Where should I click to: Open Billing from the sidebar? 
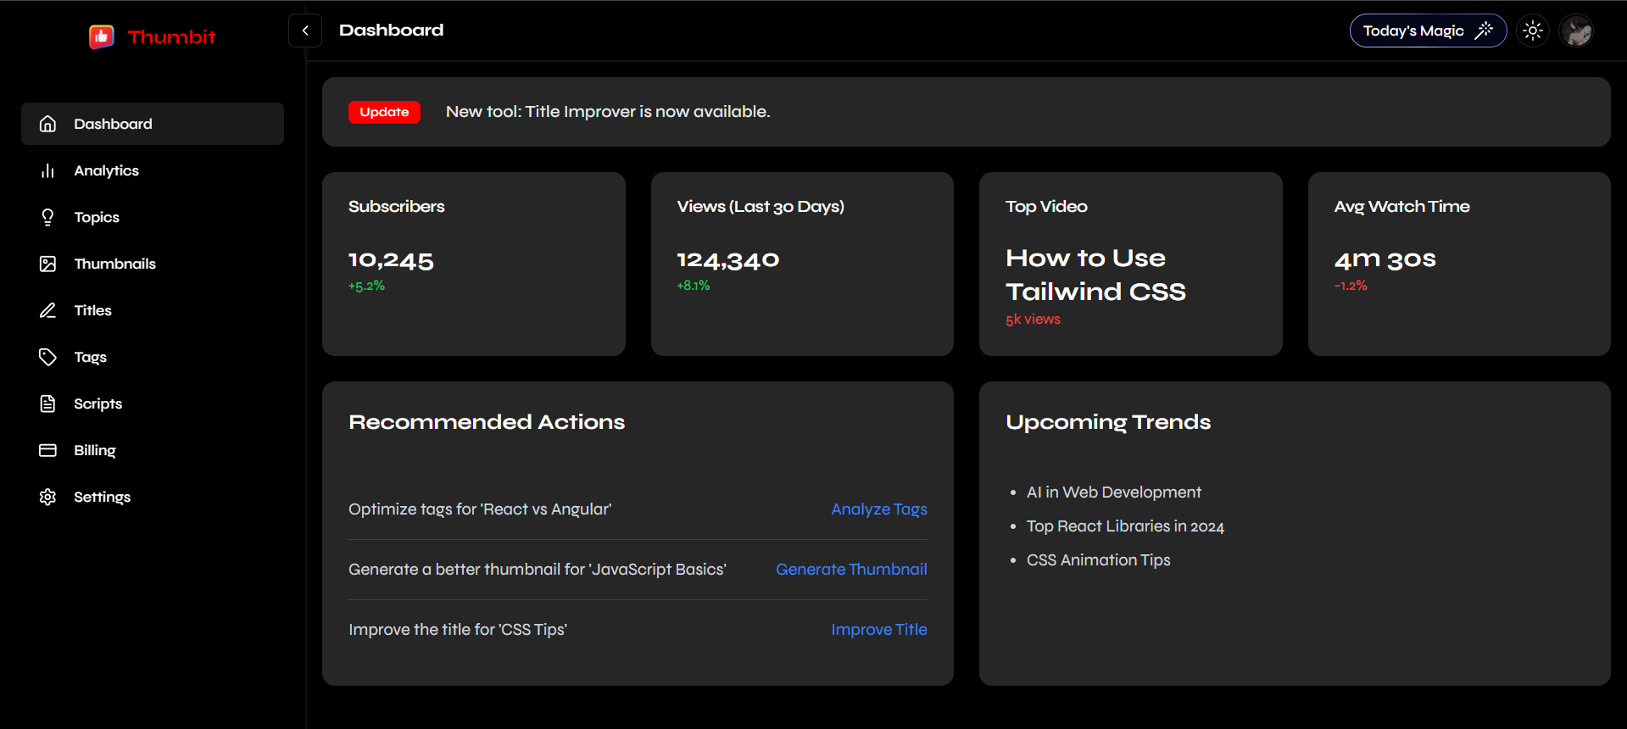click(153, 450)
